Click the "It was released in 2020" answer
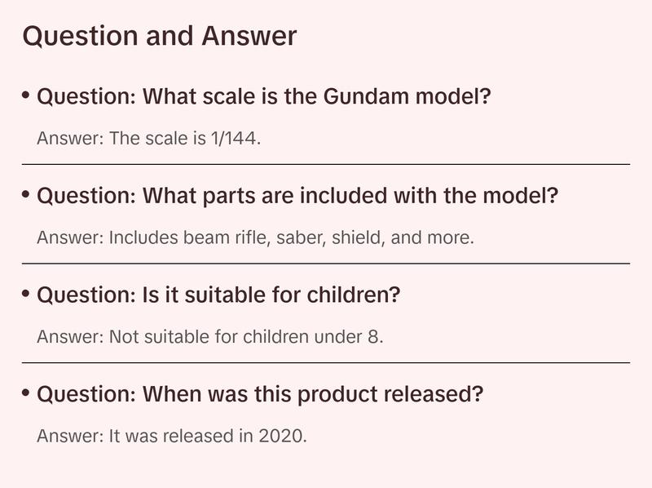The width and height of the screenshot is (652, 488). pos(172,436)
